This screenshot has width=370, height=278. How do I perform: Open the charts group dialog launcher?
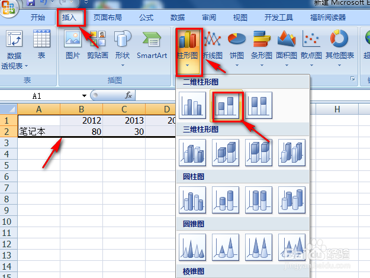[x=353, y=79]
